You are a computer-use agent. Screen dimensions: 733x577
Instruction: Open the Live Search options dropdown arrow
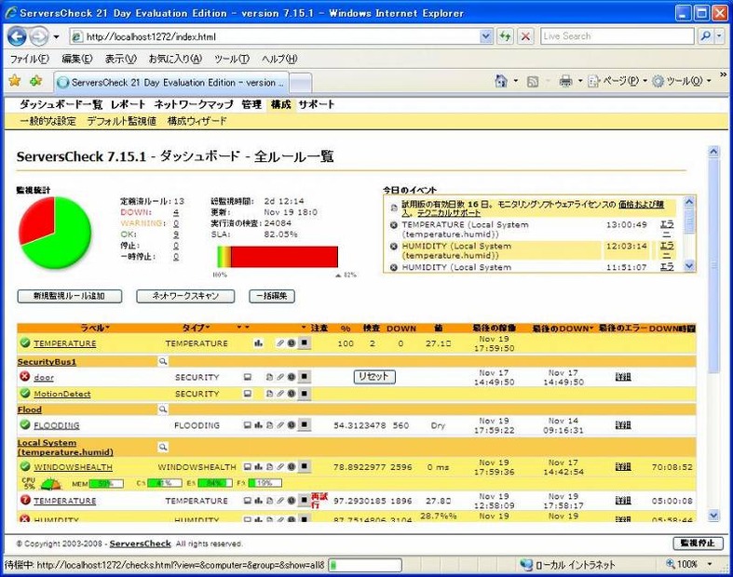(720, 36)
